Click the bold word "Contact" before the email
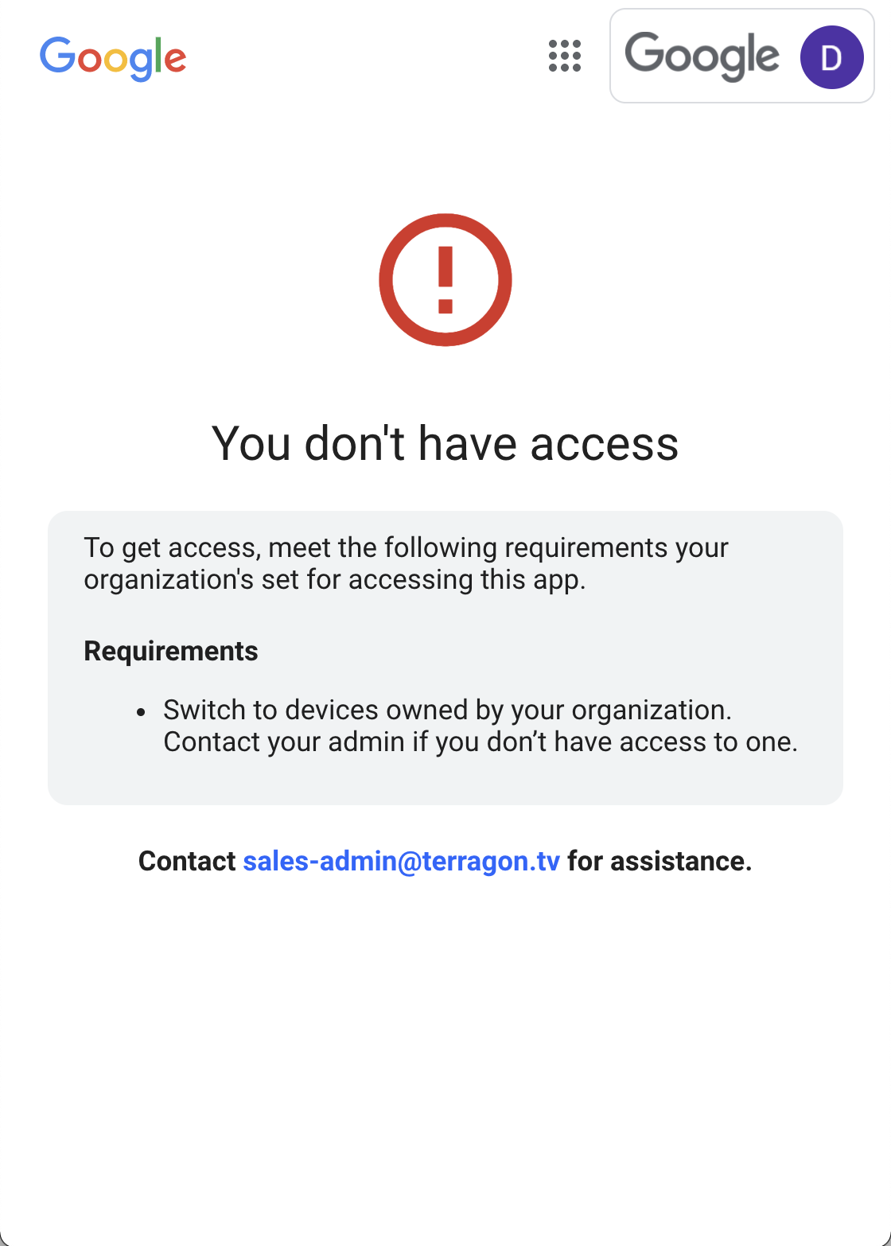Screen dimensions: 891x1246 [x=187, y=861]
